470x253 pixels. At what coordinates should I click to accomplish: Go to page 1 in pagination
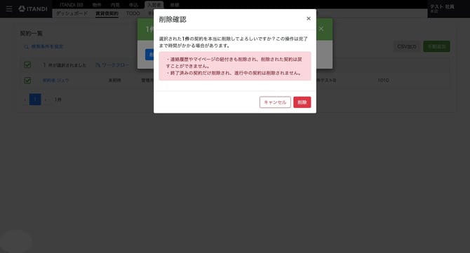click(x=35, y=100)
